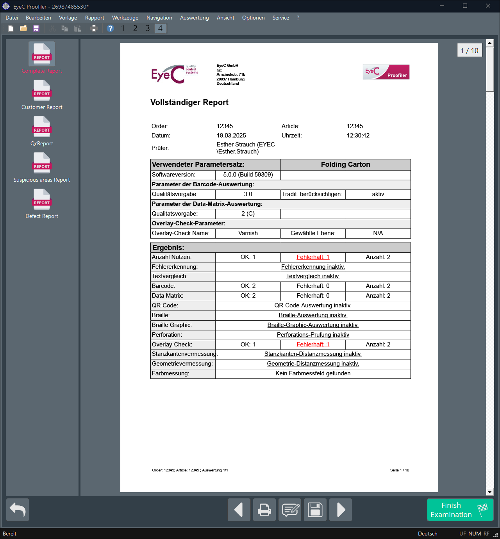500x539 pixels.
Task: Go to previous report page arrow
Action: coord(239,510)
